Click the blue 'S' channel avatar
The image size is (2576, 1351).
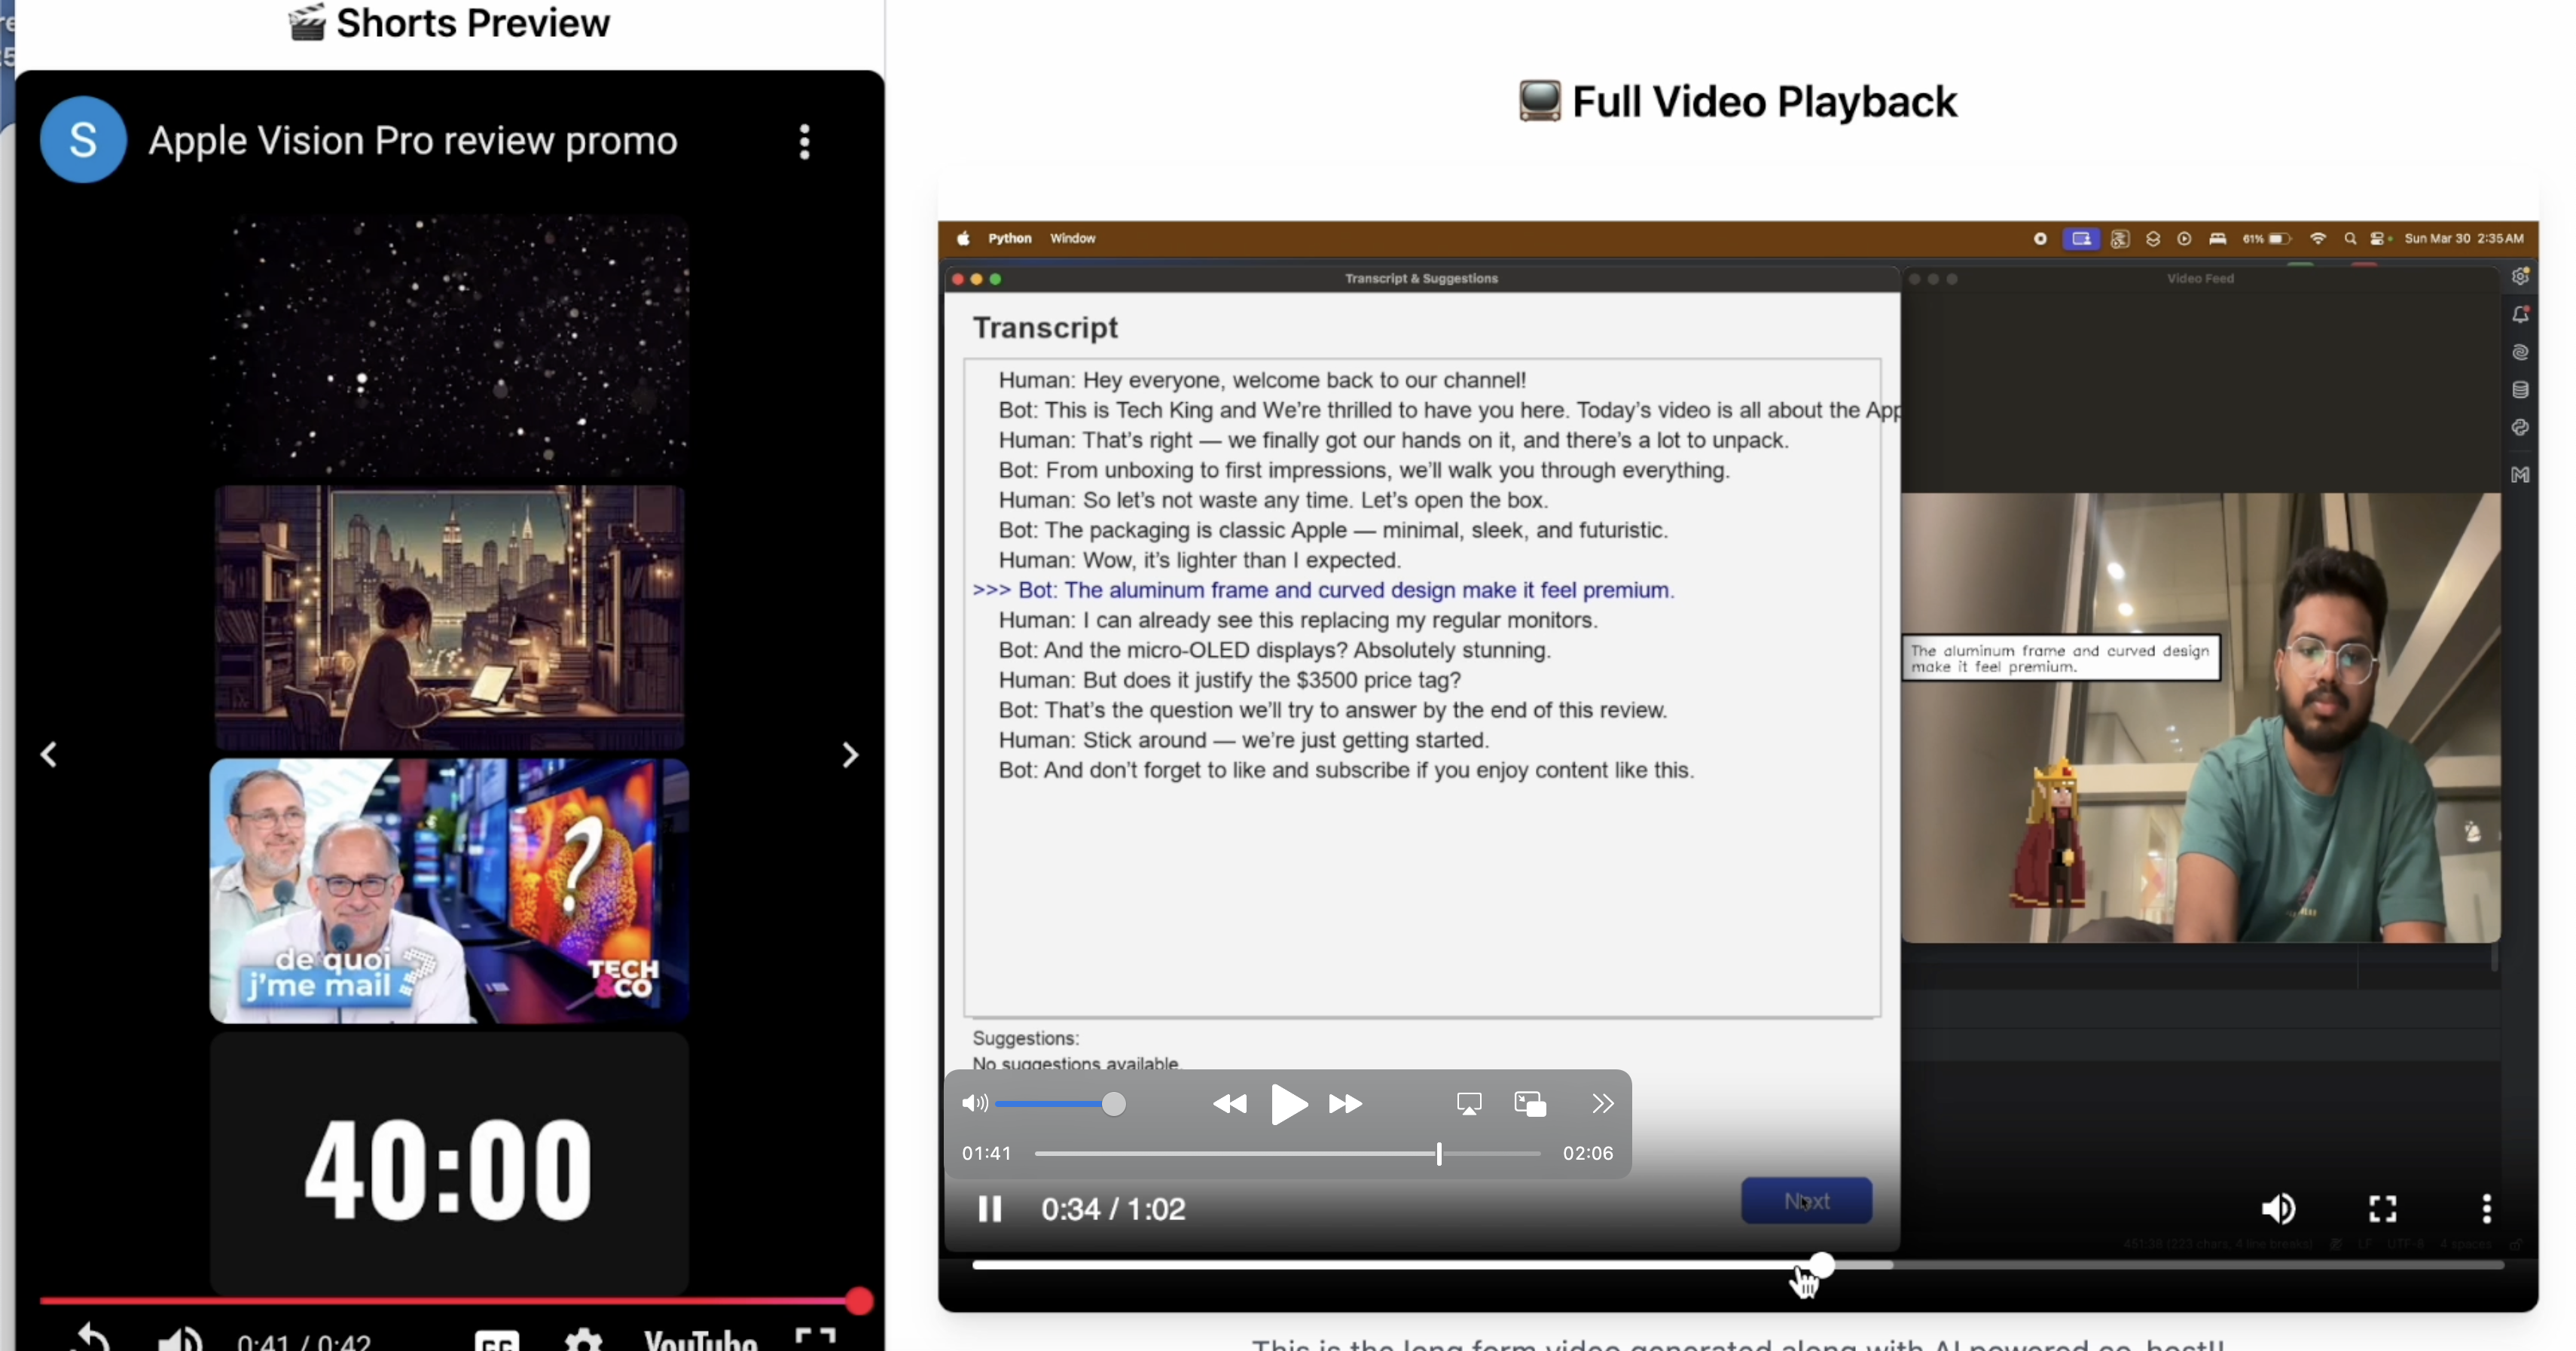(x=83, y=140)
